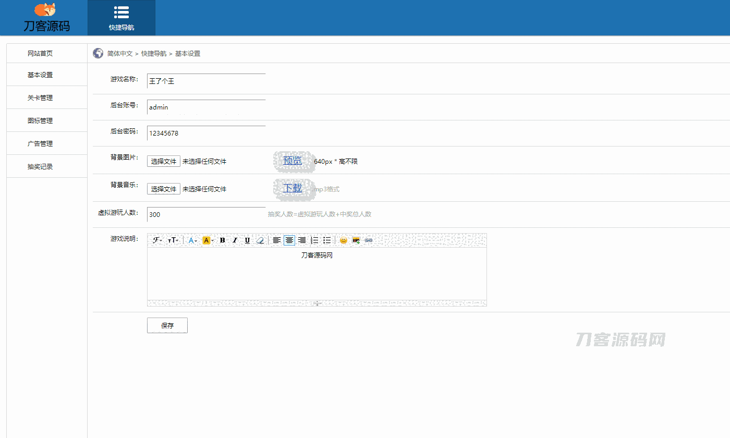Toggle italic formatting in editor
This screenshot has height=438, width=730.
coord(235,240)
